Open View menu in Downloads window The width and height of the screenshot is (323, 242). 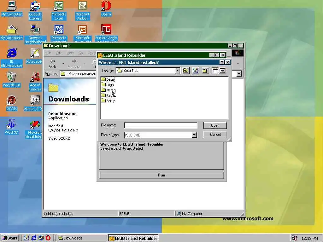[70, 53]
